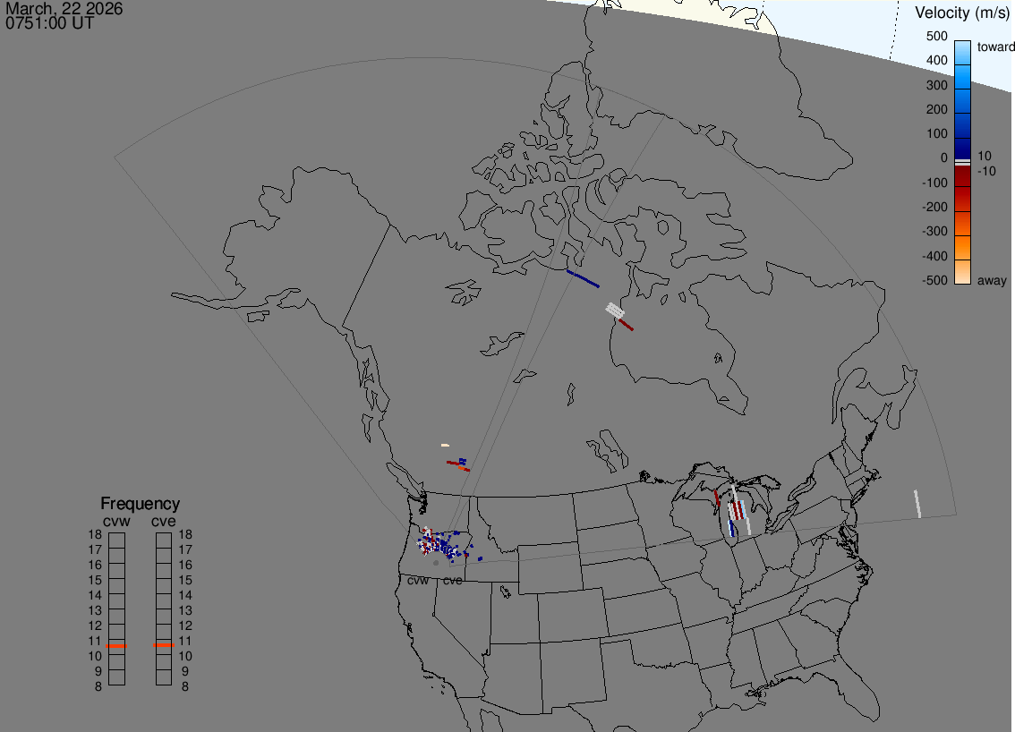Click the top cell of the cvw frequency bar
Screen dimensions: 1015x732
click(x=116, y=540)
